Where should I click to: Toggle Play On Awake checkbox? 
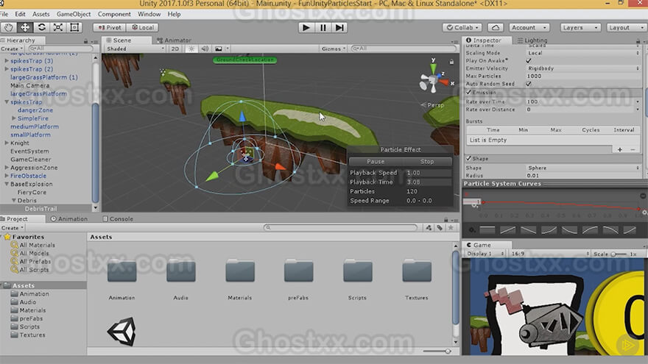click(529, 60)
